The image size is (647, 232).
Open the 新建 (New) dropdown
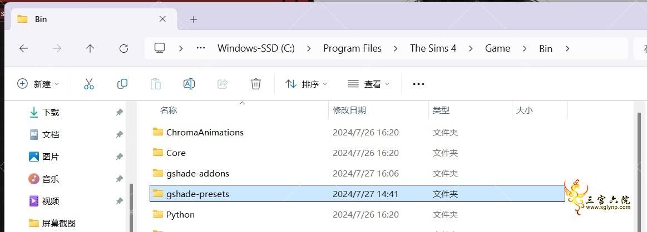[38, 84]
